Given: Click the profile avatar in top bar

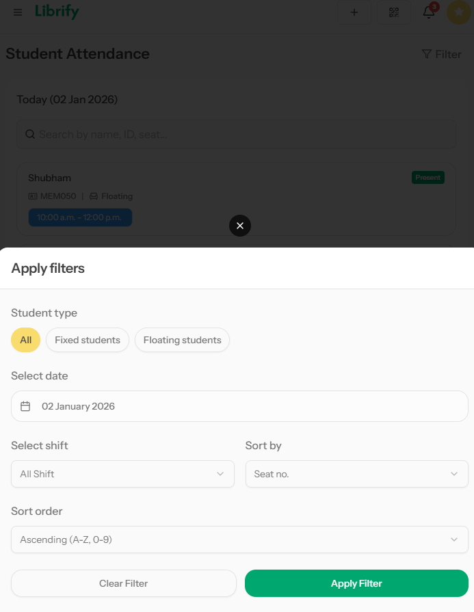Looking at the screenshot, I should point(458,12).
